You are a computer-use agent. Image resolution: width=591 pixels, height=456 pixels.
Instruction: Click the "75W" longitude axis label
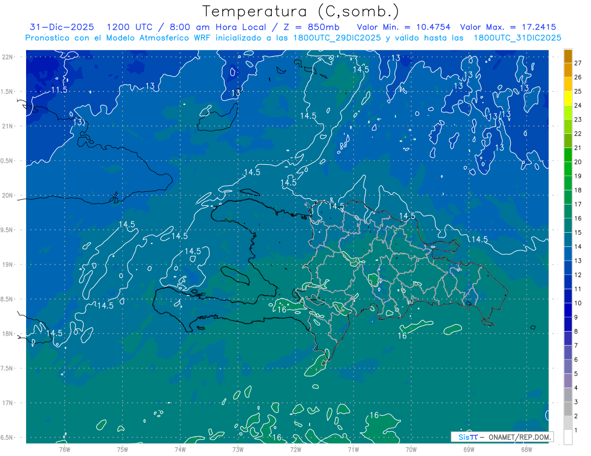(123, 449)
